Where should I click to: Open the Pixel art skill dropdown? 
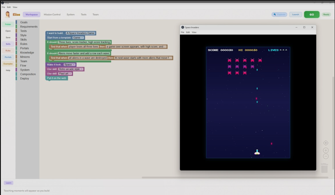point(65,74)
